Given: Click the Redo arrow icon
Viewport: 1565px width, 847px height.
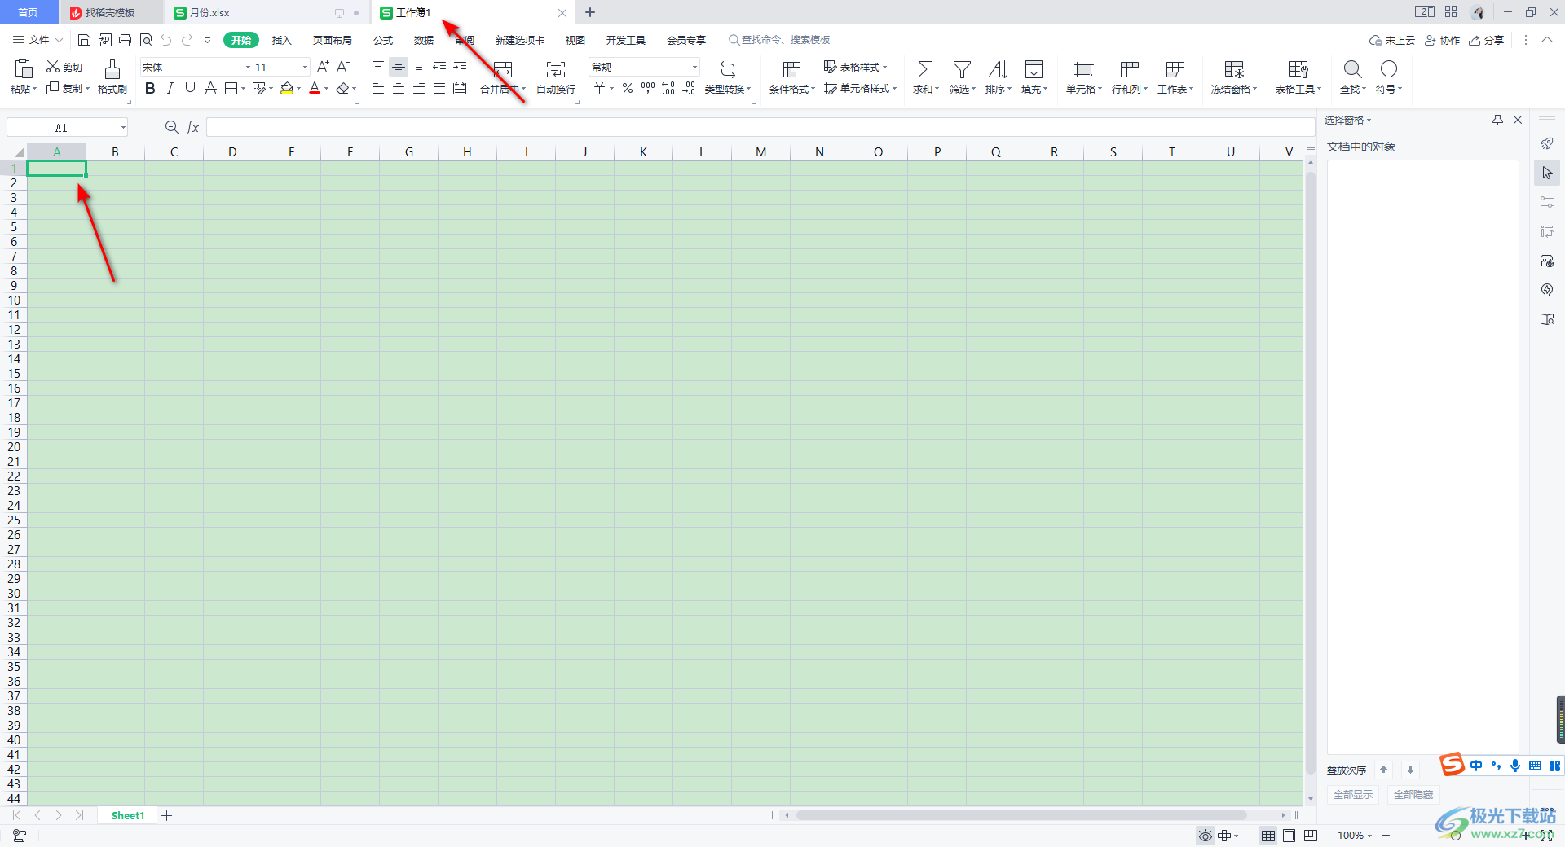Looking at the screenshot, I should pyautogui.click(x=187, y=40).
